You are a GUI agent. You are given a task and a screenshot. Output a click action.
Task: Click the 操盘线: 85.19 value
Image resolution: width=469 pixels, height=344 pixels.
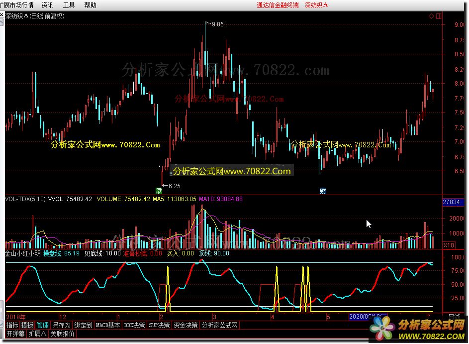61,253
